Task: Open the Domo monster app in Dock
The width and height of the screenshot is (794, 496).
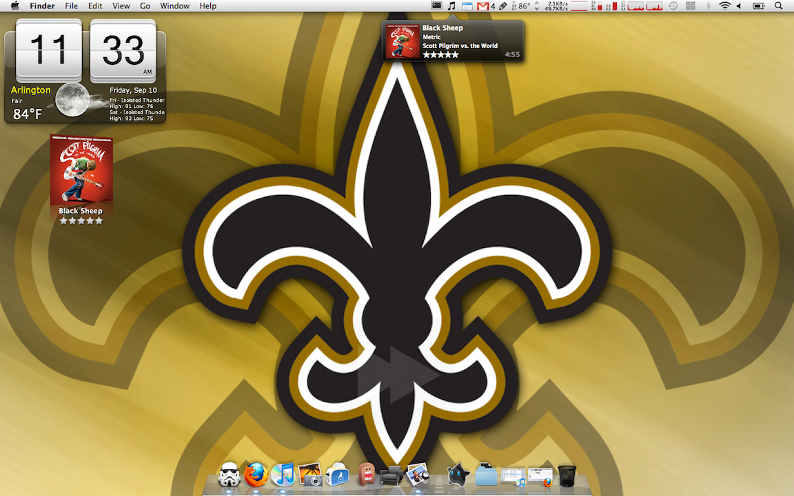Action: click(x=365, y=475)
